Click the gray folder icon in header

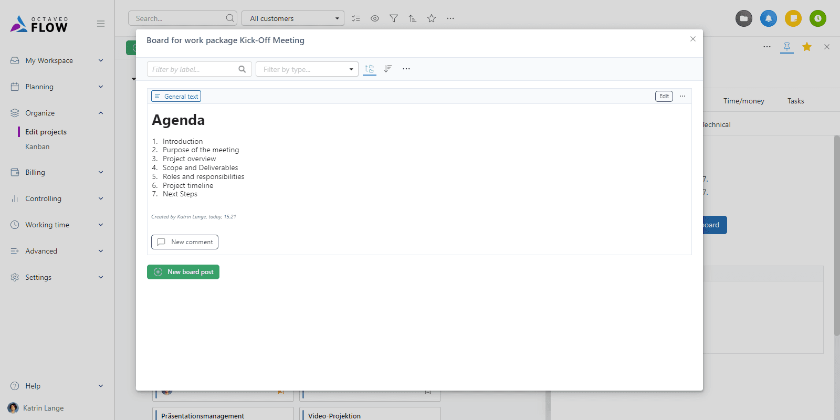click(x=744, y=18)
